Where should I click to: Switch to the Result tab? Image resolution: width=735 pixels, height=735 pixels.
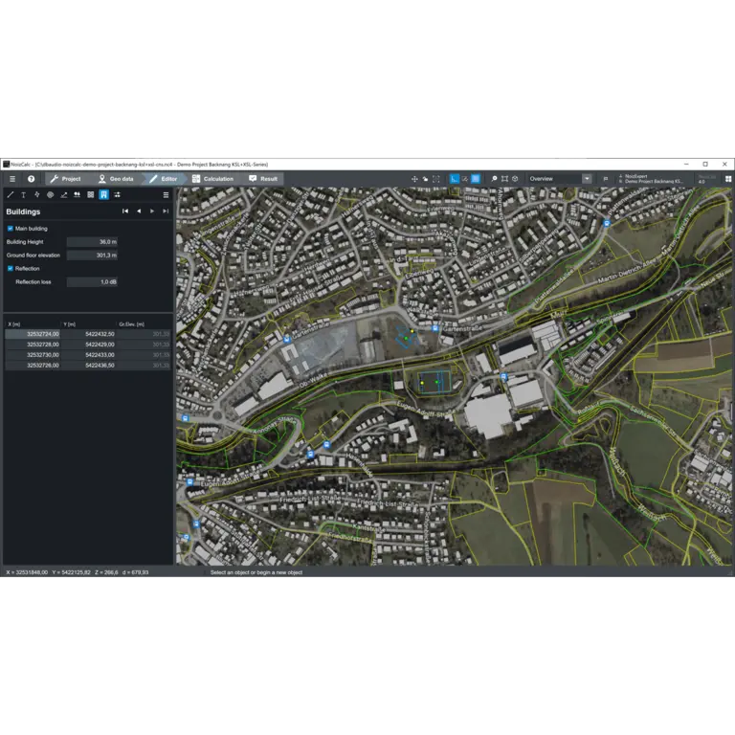[263, 179]
